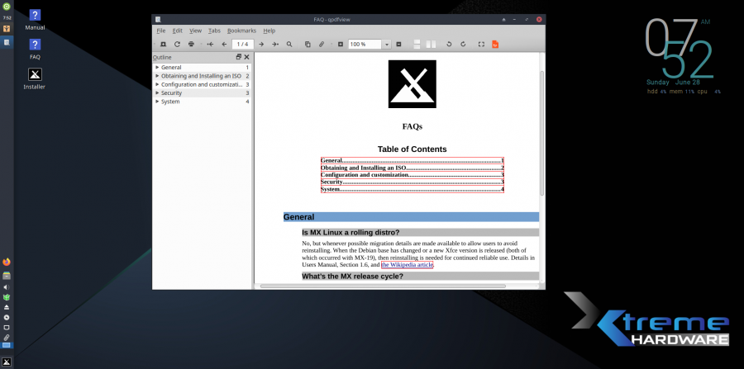This screenshot has width=744, height=369.
Task: Toggle two pages side-by-side view
Action: point(431,44)
